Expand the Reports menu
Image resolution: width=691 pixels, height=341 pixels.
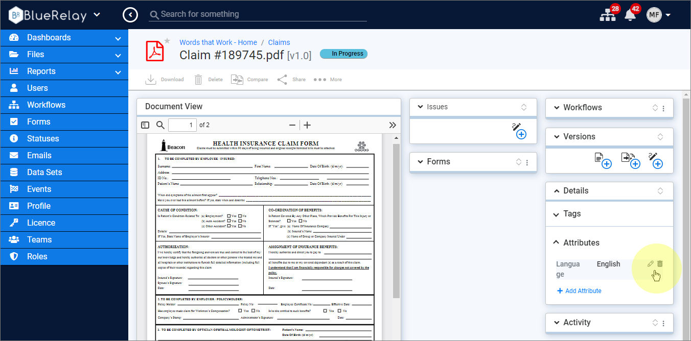coord(64,71)
